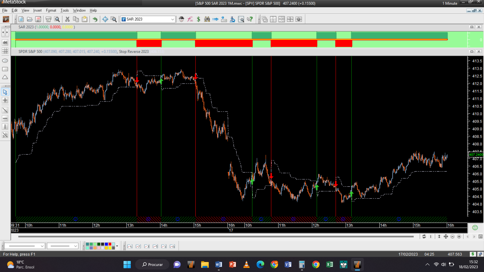Viewport: 484px width, 272px height.
Task: Click the Expert Advisor hat icon
Action: [181, 19]
